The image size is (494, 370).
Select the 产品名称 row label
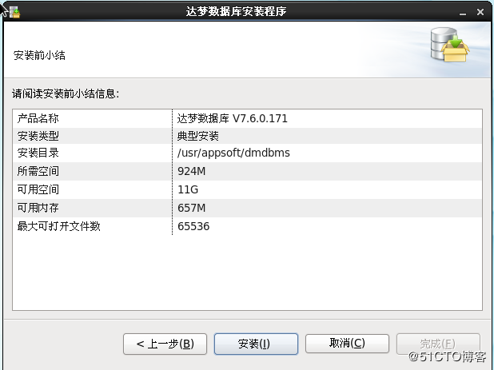click(x=38, y=119)
